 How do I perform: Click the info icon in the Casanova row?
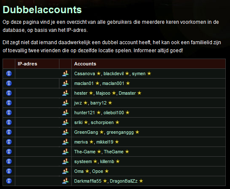pyautogui.click(x=9, y=73)
